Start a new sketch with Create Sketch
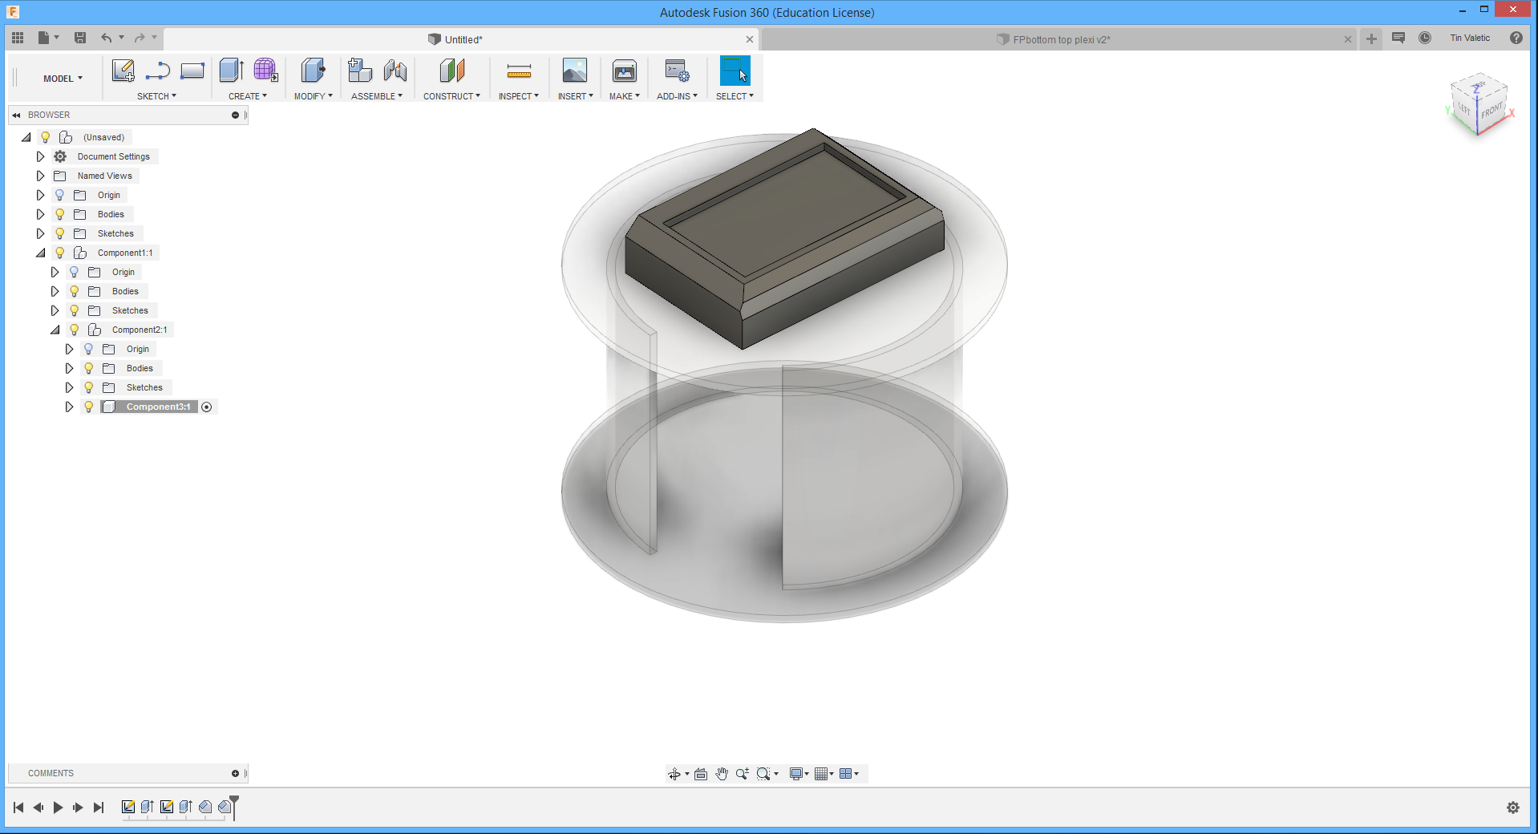Image resolution: width=1538 pixels, height=834 pixels. point(123,71)
